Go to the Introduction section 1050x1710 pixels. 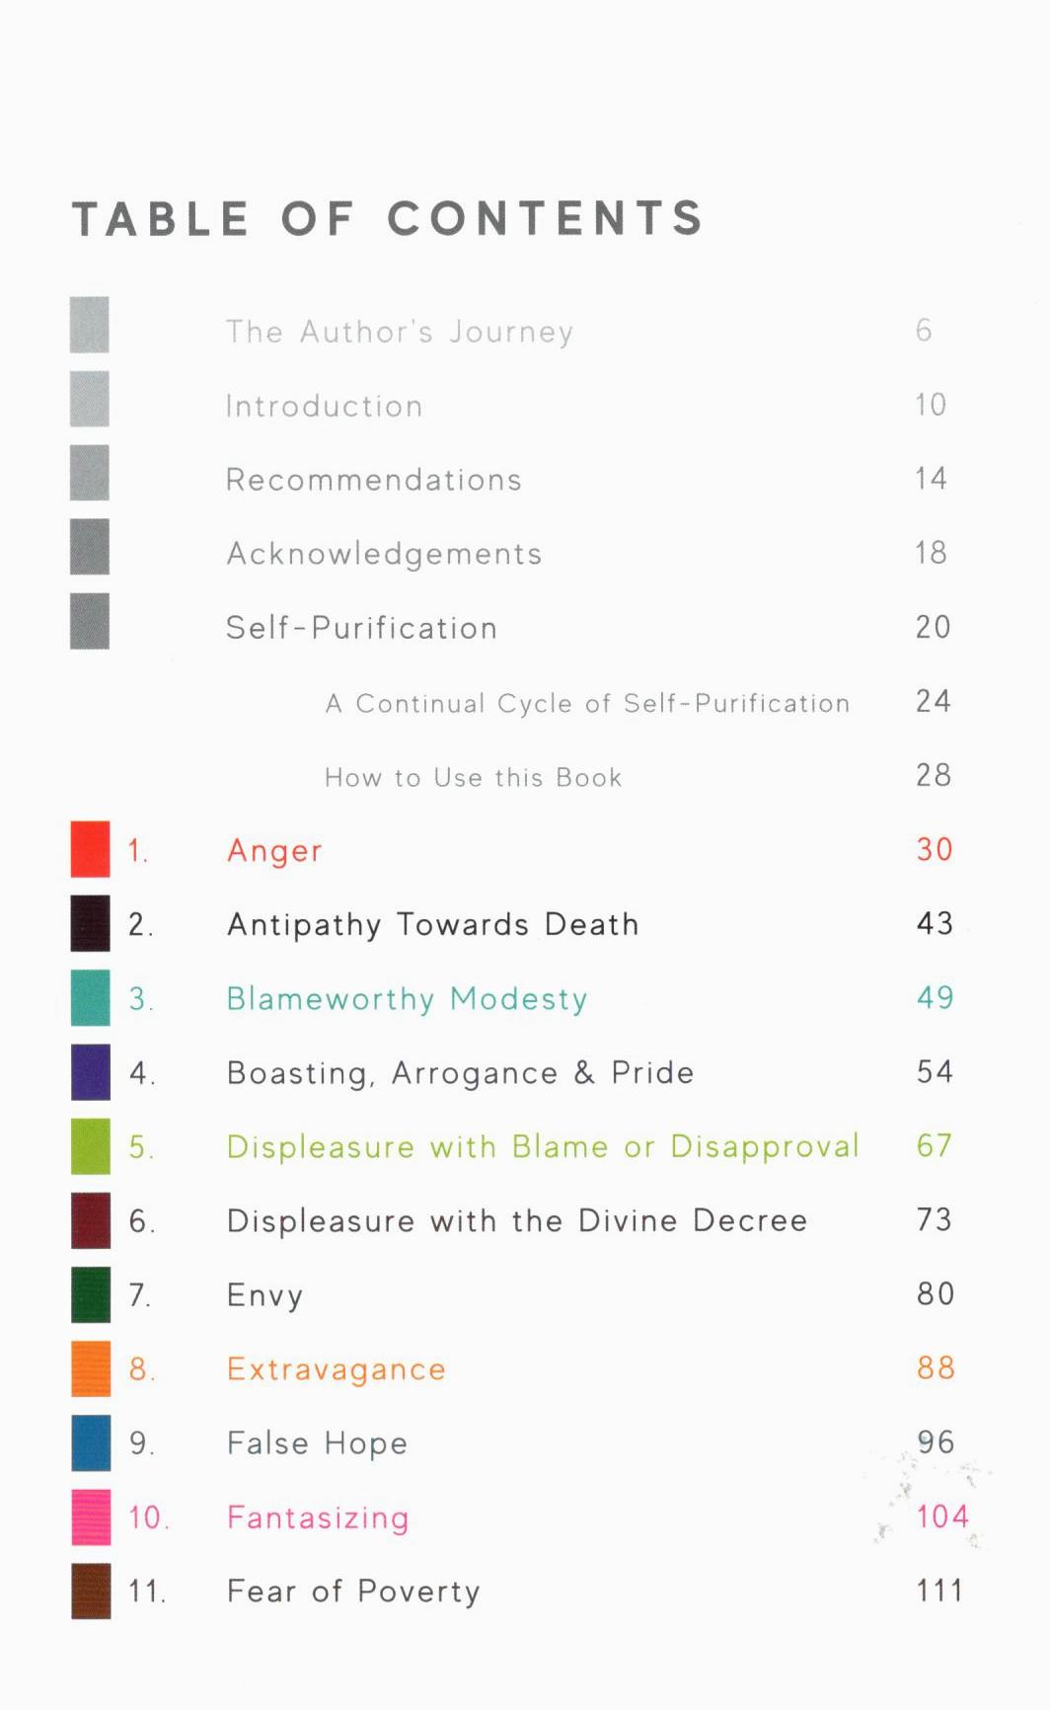coord(324,406)
